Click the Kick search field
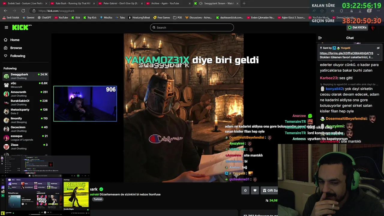 click(x=192, y=27)
